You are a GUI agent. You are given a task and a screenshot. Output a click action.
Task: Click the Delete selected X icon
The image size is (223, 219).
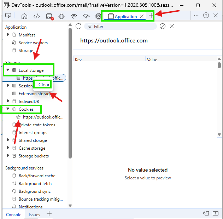[172, 26]
